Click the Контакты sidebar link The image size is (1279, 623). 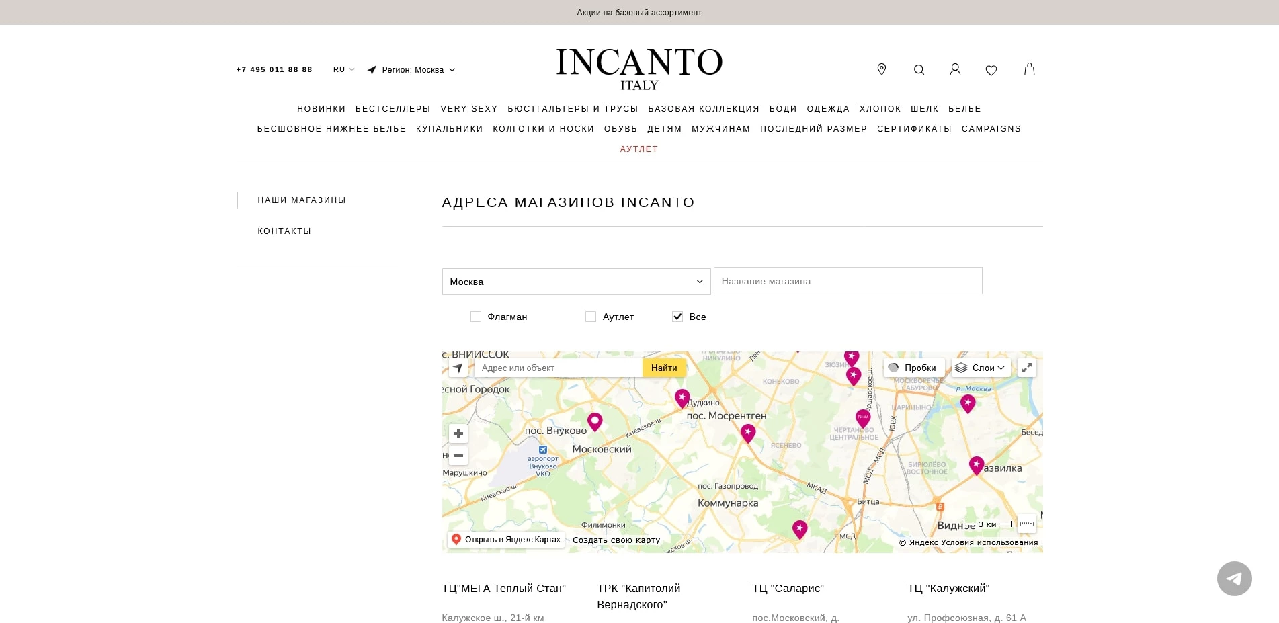[x=284, y=231]
